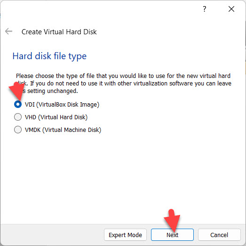This screenshot has height=246, width=246.
Task: Cancel the hard disk creation wizard
Action: pyautogui.click(x=219, y=235)
